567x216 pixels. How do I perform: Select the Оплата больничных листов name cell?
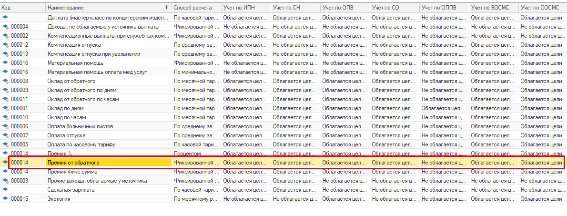pyautogui.click(x=109, y=126)
